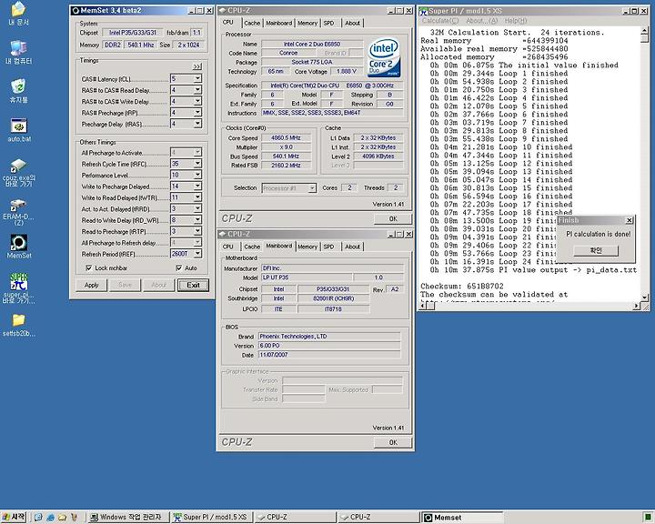Open the ERAM-D desktop shortcut
This screenshot has width=655, height=524.
pyautogui.click(x=18, y=212)
